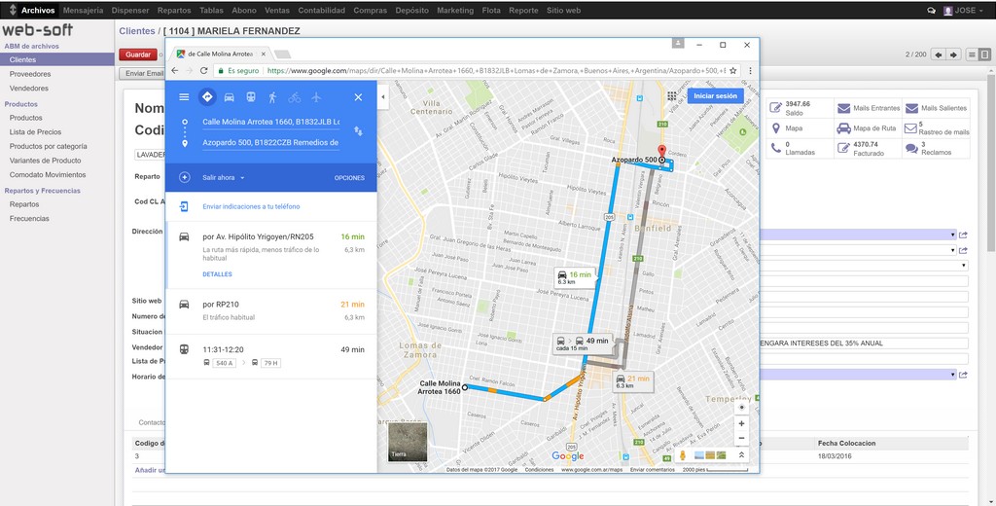Choose the walking travel mode icon
Screen dimensions: 996x506
(x=272, y=97)
